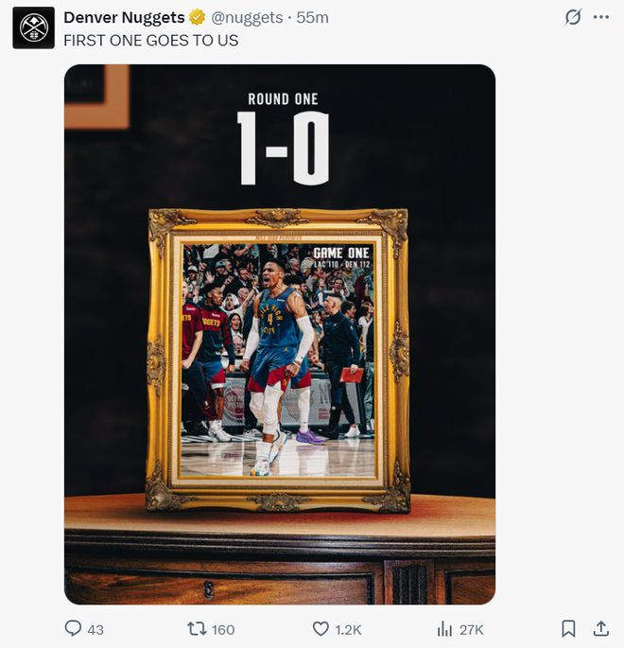The height and width of the screenshot is (648, 624).
Task: Click the 1.2K likes count
Action: click(348, 630)
